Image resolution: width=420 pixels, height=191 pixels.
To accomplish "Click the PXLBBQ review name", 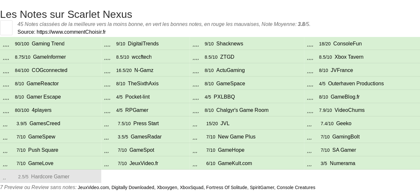I will coord(224,97).
